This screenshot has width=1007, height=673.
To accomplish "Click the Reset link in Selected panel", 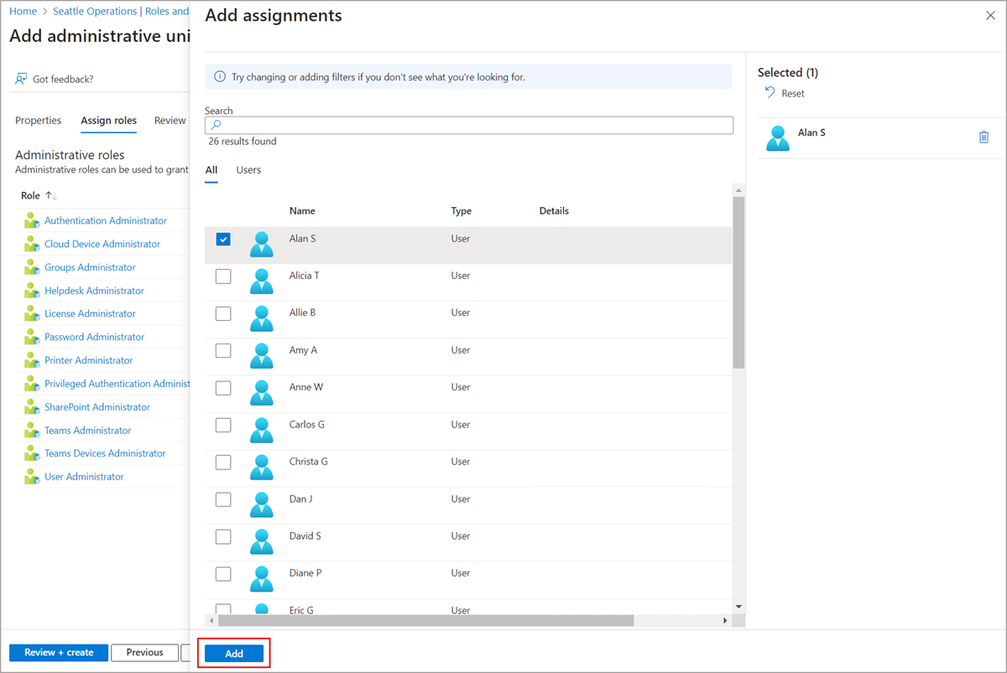I will (x=793, y=94).
